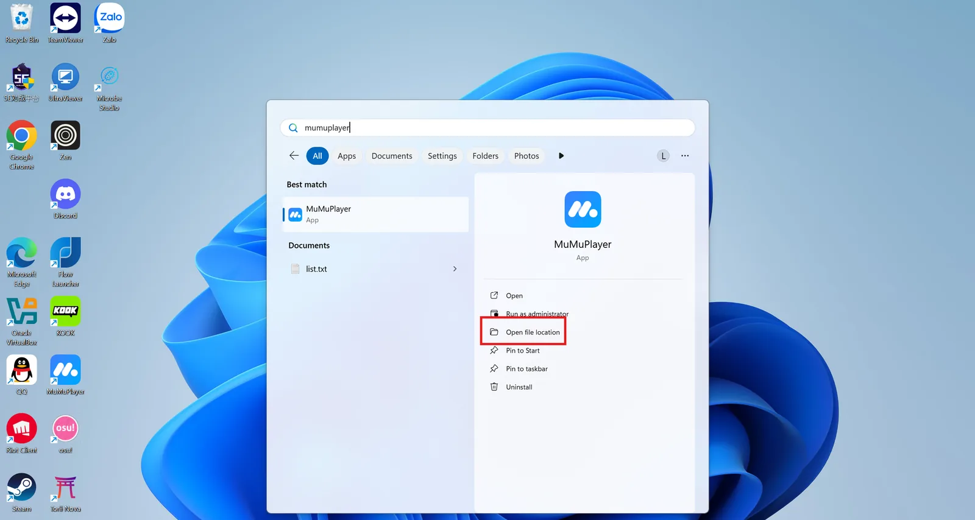Image resolution: width=975 pixels, height=520 pixels.
Task: Select the Torii Nova desktop shortcut
Action: click(65, 493)
